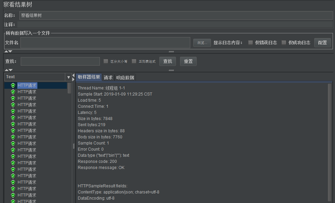Click up arrow under the 查找 search row
This screenshot has height=203, width=335.
[6, 70]
